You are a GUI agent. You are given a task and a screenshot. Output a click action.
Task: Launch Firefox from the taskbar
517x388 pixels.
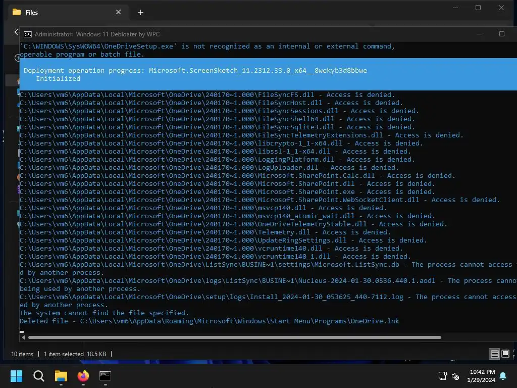tap(83, 376)
